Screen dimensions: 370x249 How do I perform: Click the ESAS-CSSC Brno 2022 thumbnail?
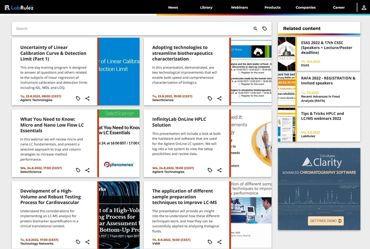point(286,54)
